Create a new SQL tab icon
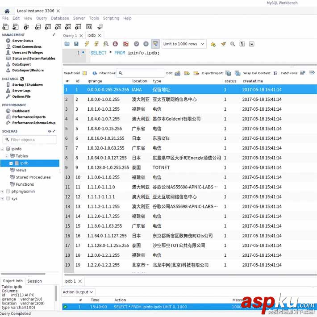Screen dimensions: 317x317 pos(5,27)
